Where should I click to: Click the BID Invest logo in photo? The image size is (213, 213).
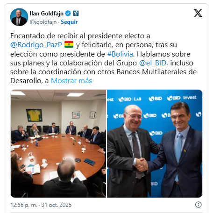coord(182,98)
